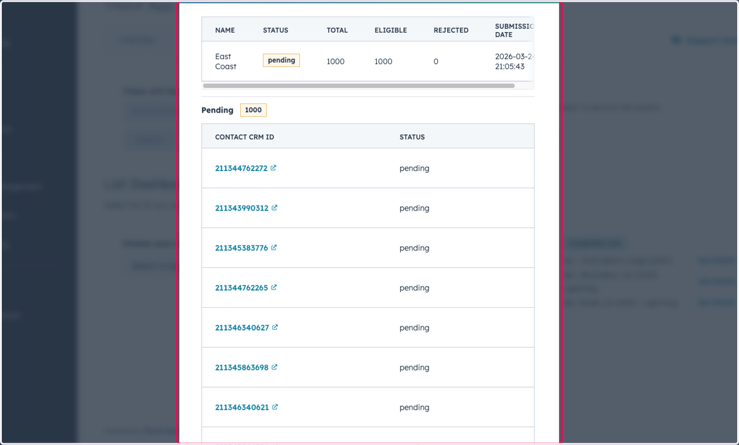Viewport: 739px width, 445px height.
Task: Open contact 211345383776 link
Action: pos(241,248)
